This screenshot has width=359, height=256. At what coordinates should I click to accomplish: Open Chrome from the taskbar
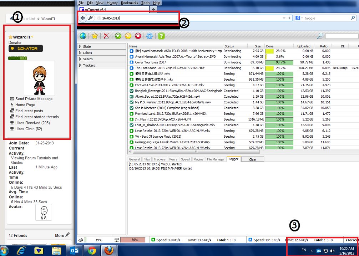[92, 251]
